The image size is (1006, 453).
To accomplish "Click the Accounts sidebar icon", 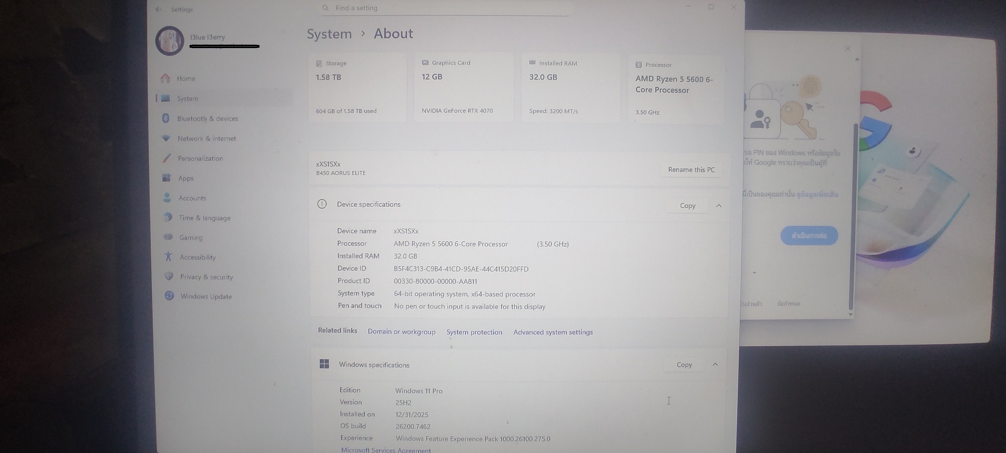I will click(x=167, y=198).
